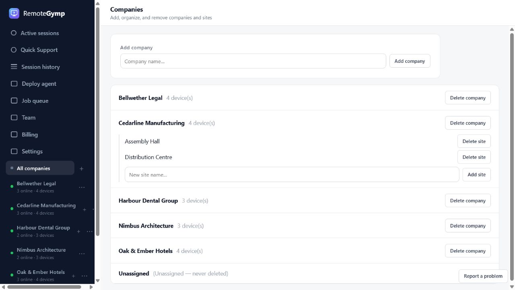Click the RemoteGymp logo icon
Viewport: 515px width, 290px height.
point(14,13)
